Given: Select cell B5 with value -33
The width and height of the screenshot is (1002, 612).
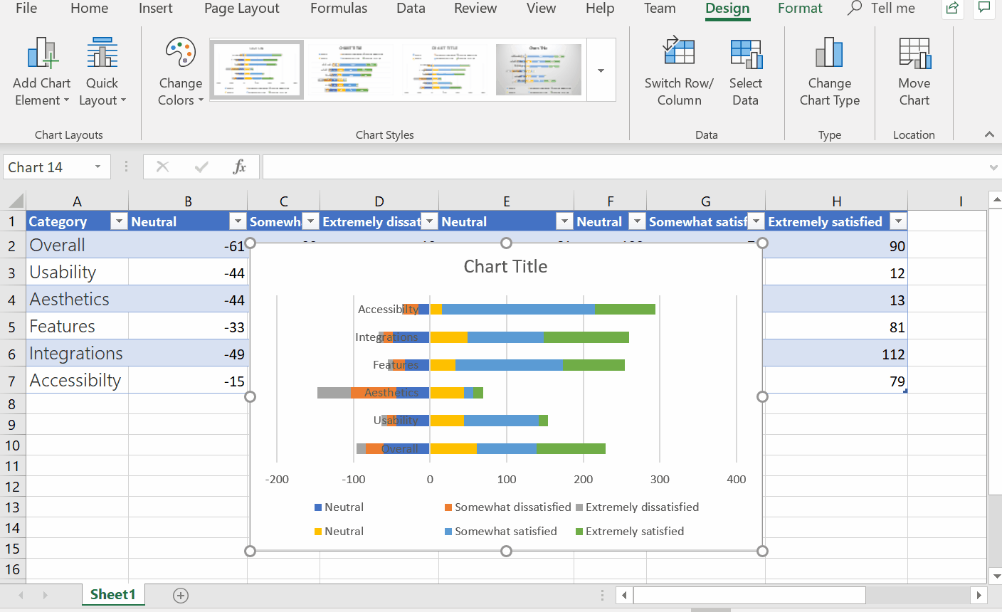Looking at the screenshot, I should coord(188,327).
